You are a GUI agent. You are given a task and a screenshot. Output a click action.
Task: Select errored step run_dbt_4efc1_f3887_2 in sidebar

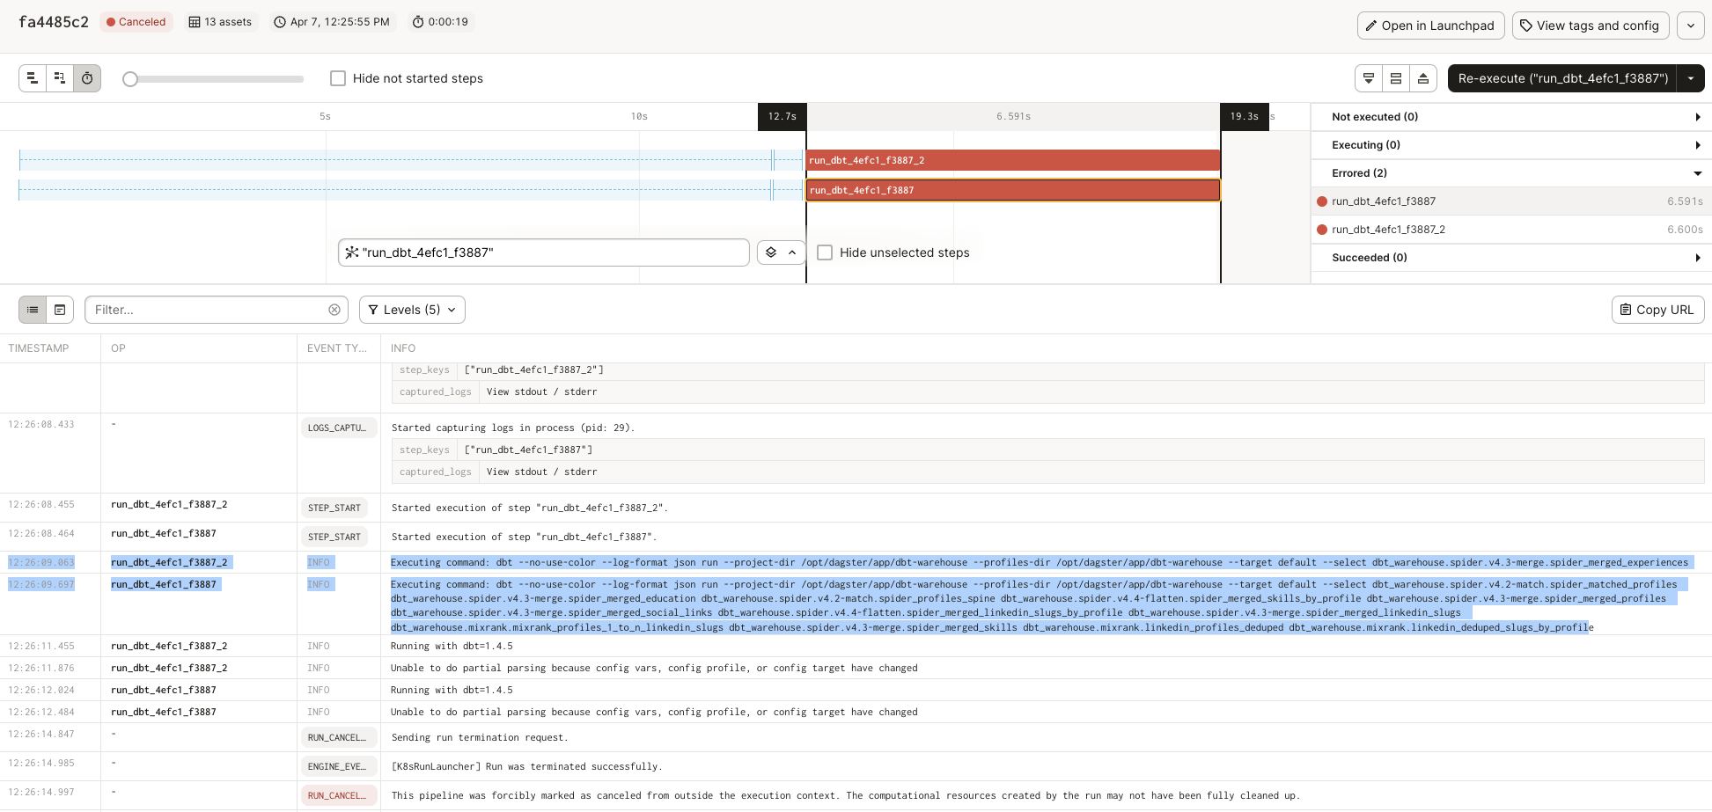1511,230
